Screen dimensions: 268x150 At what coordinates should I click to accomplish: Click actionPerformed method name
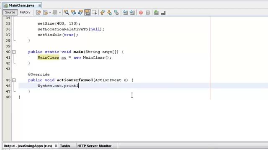coord(75,80)
